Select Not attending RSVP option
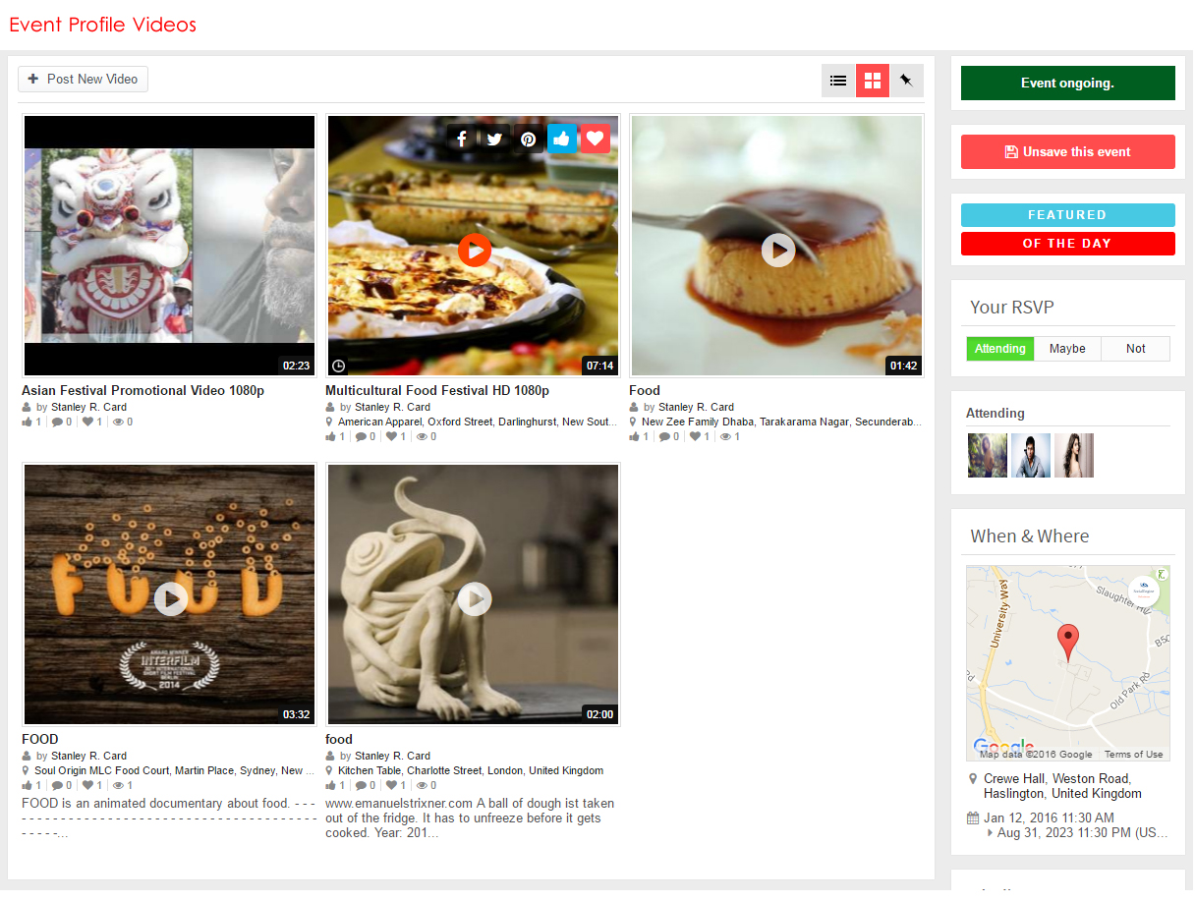 coord(1135,349)
